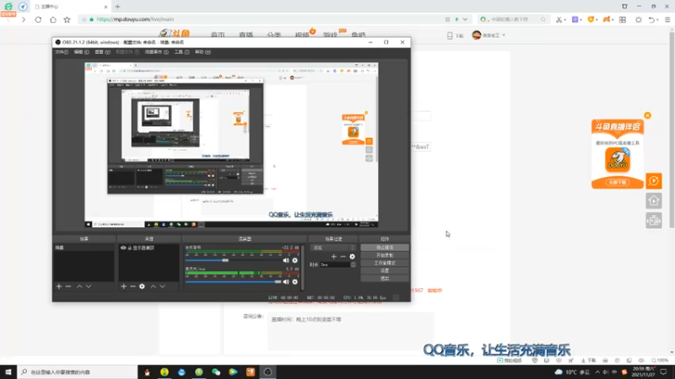
Task: Move source down in sources panel
Action: (162, 286)
